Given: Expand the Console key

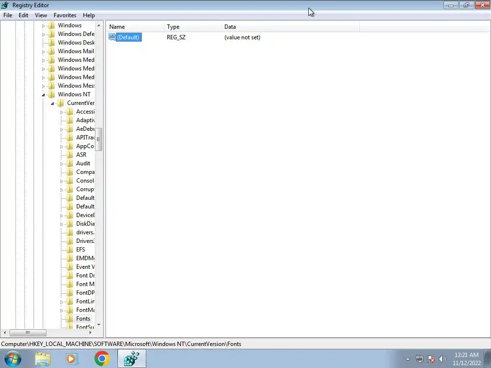Looking at the screenshot, I should click(61, 181).
